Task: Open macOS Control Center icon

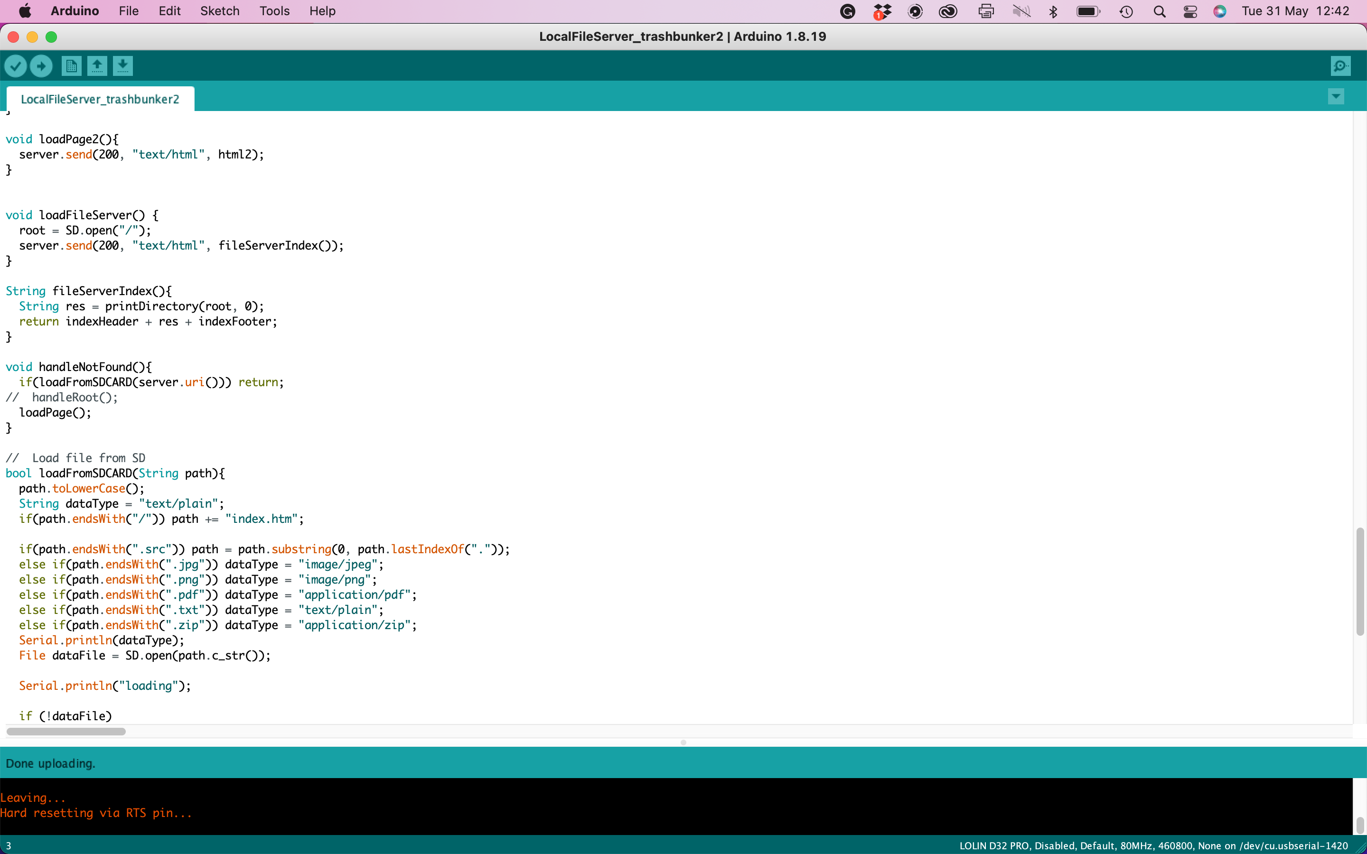Action: [x=1190, y=11]
